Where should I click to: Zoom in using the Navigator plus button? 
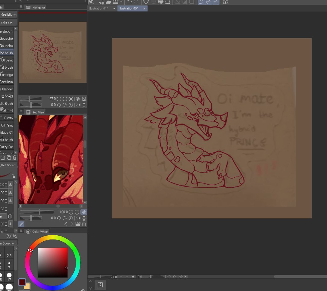(x=65, y=99)
